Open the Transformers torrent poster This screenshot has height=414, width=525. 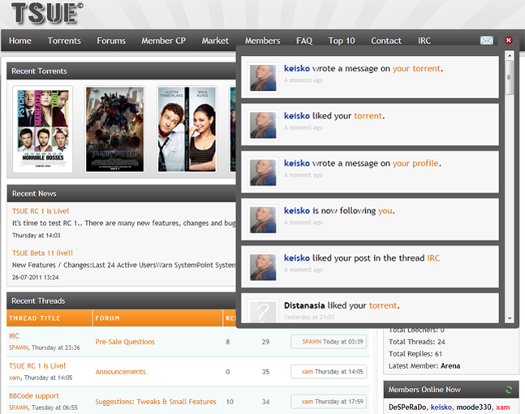coord(115,129)
